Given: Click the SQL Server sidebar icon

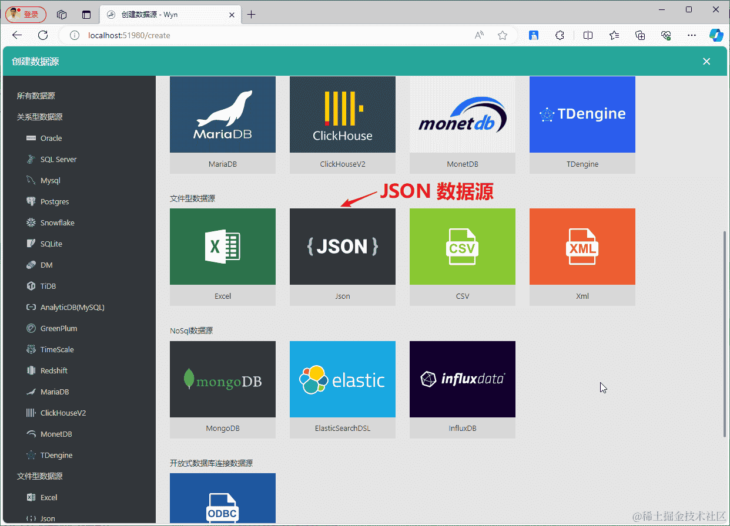Looking at the screenshot, I should point(31,159).
